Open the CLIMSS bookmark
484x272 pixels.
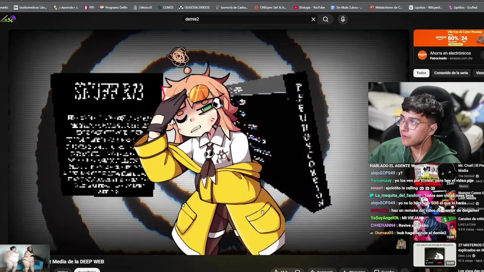point(166,7)
